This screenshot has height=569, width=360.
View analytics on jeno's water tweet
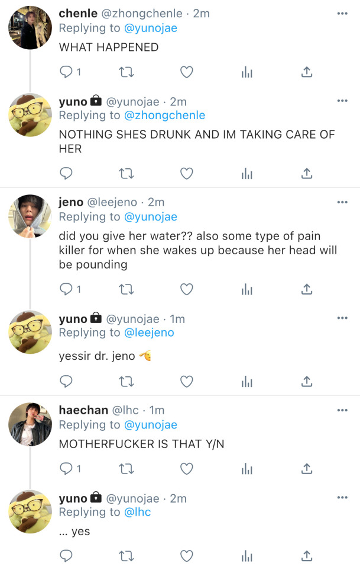tap(247, 289)
